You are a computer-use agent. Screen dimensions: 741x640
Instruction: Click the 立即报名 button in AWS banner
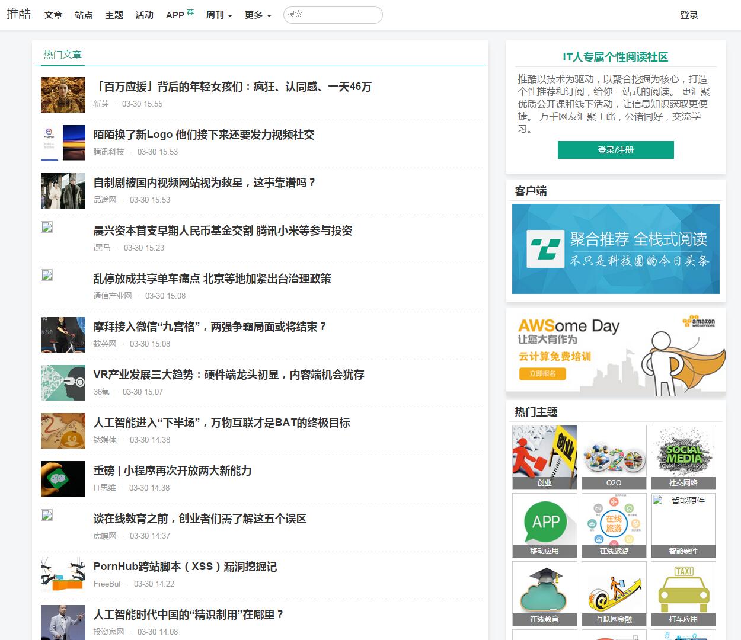pyautogui.click(x=542, y=374)
